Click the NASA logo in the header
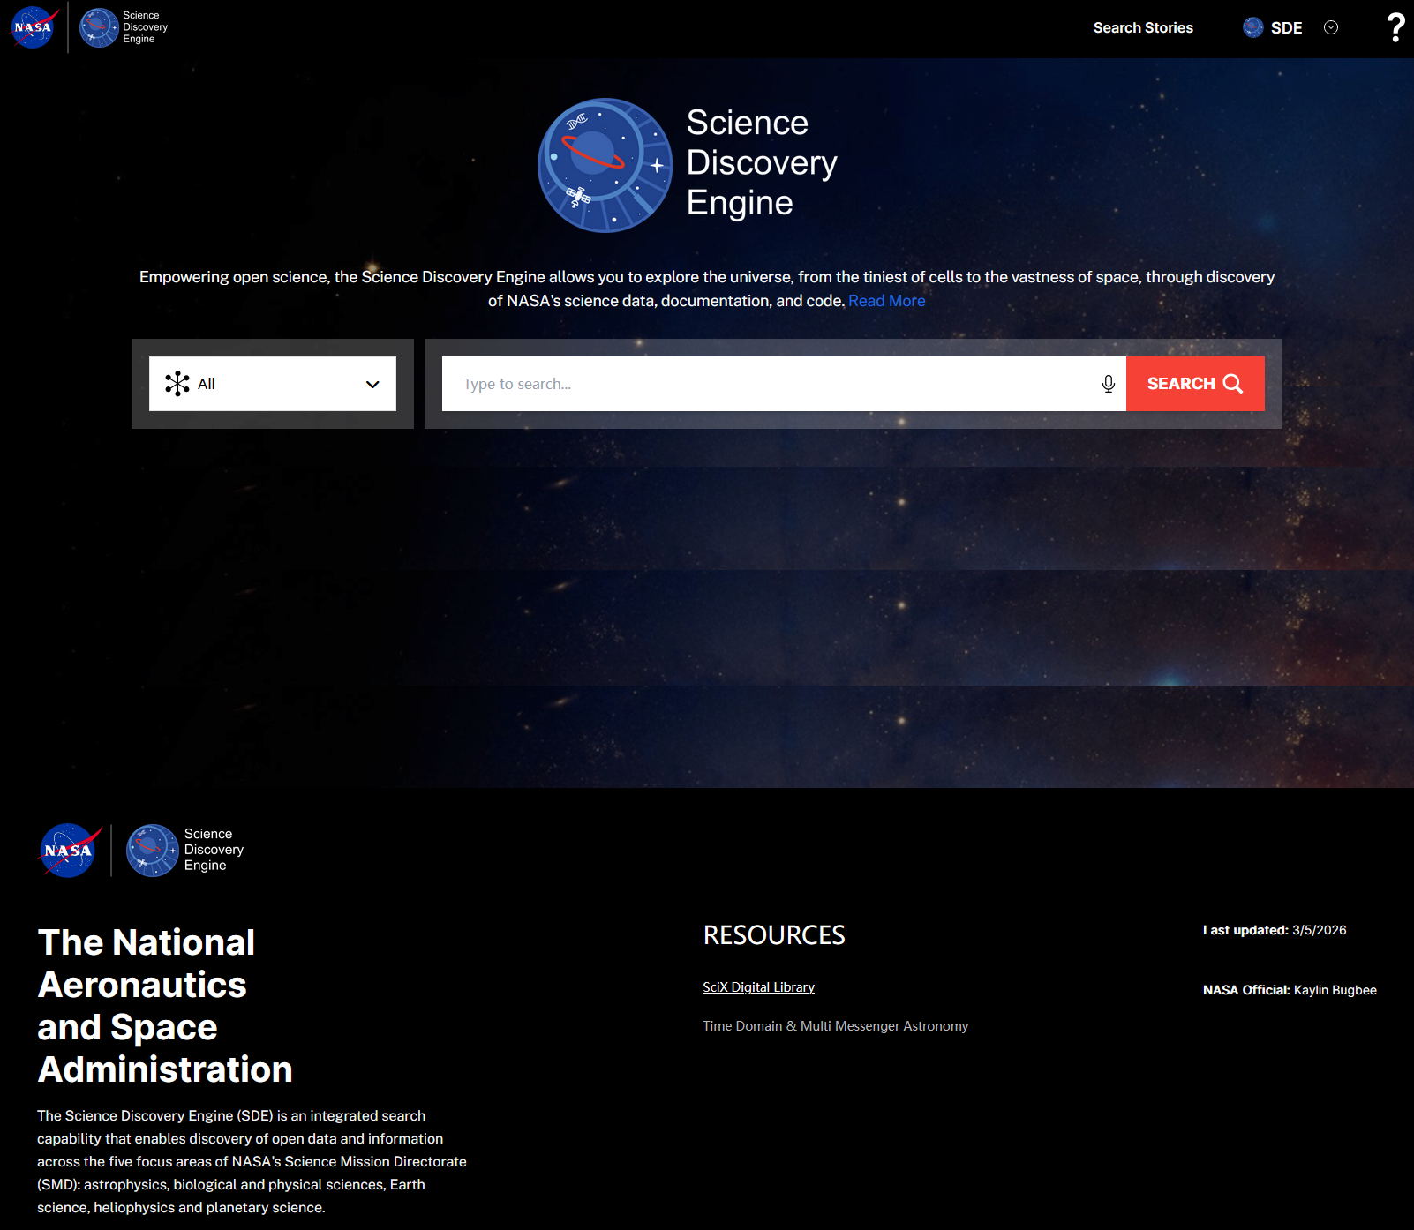The width and height of the screenshot is (1414, 1230). click(34, 27)
